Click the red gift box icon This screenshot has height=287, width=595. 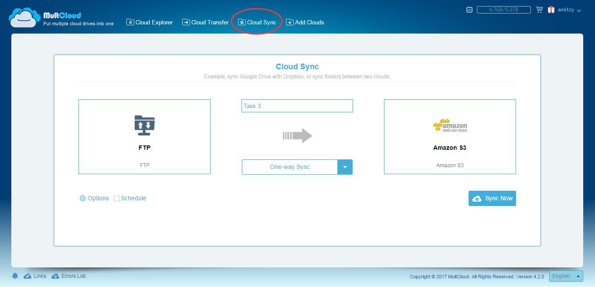(x=551, y=10)
